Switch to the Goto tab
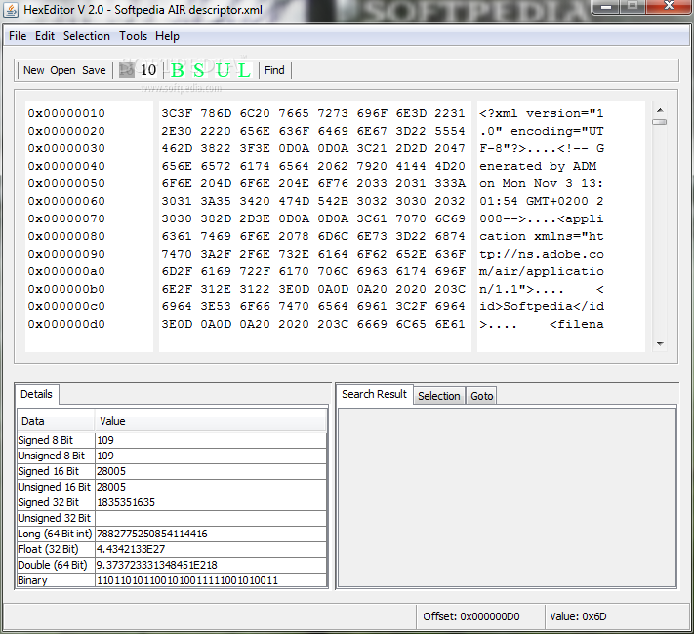Screen dimensions: 694x634 pyautogui.click(x=481, y=396)
